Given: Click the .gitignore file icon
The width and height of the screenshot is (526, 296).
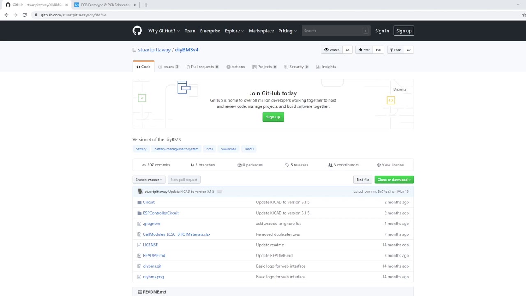Looking at the screenshot, I should point(139,224).
